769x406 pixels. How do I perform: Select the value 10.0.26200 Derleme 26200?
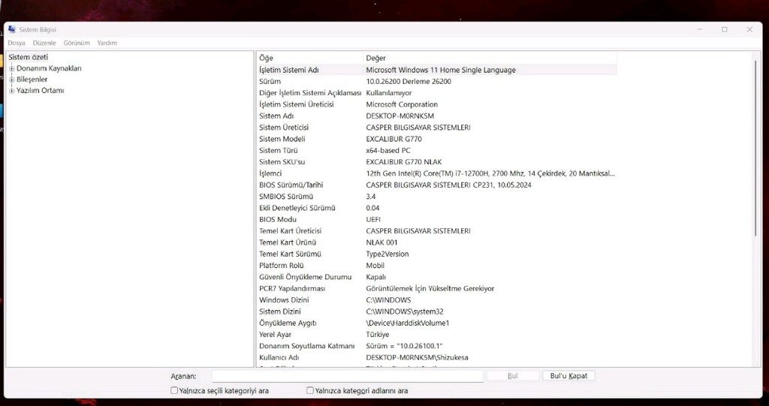pyautogui.click(x=409, y=81)
